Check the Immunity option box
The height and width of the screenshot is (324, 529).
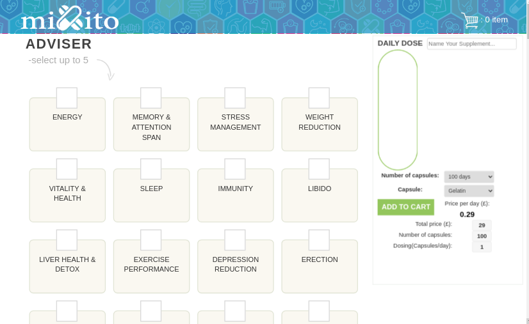tap(235, 169)
